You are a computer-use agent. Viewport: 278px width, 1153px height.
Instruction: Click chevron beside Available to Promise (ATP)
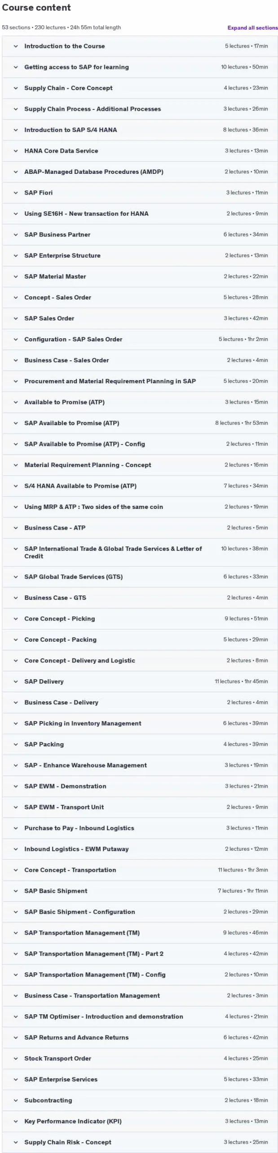tap(16, 402)
